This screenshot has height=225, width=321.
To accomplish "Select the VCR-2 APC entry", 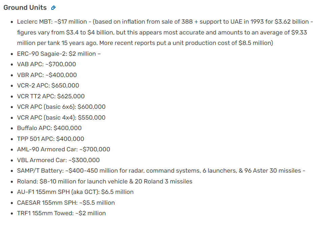I will (48, 85).
